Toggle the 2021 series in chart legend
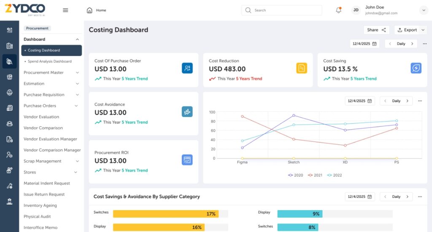The image size is (432, 232). click(315, 175)
